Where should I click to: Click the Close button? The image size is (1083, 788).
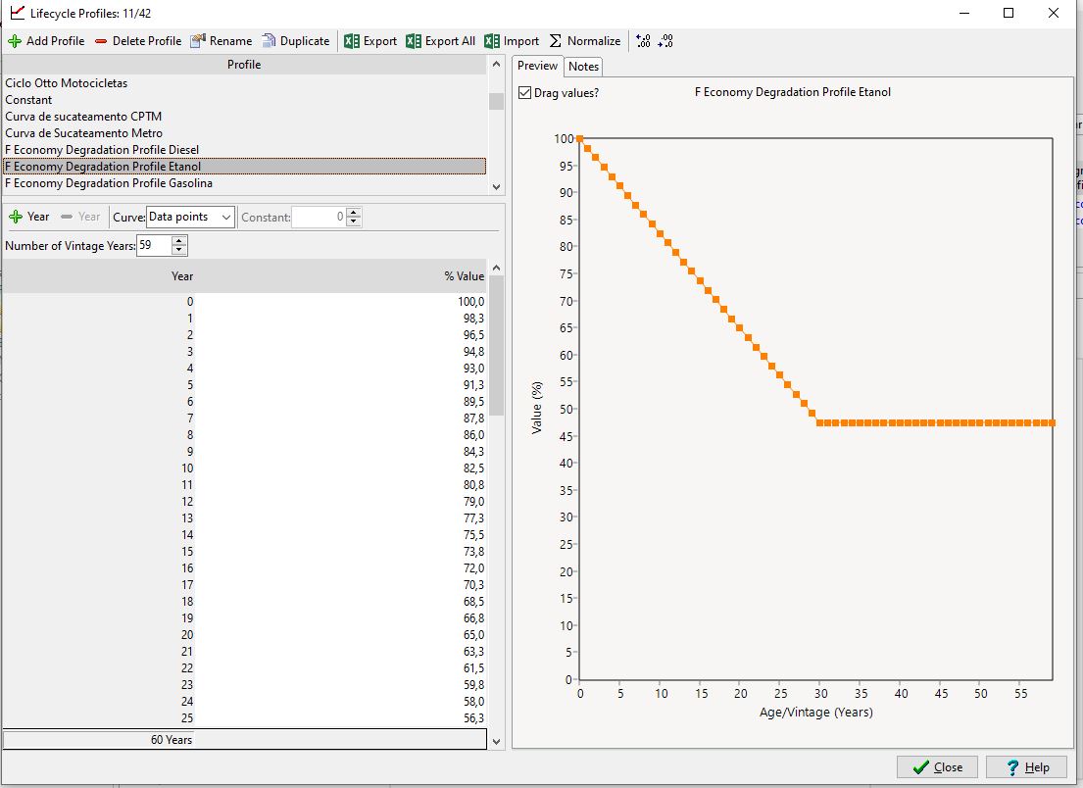[937, 767]
